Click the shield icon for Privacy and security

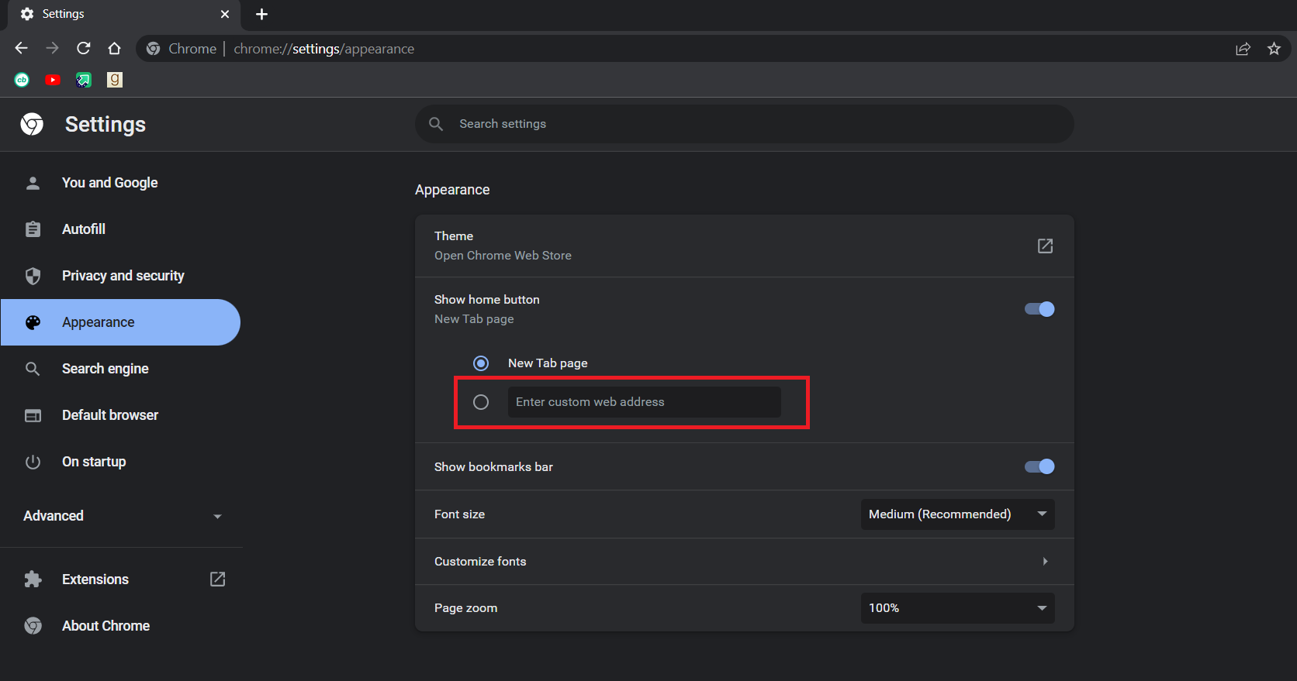tap(33, 276)
